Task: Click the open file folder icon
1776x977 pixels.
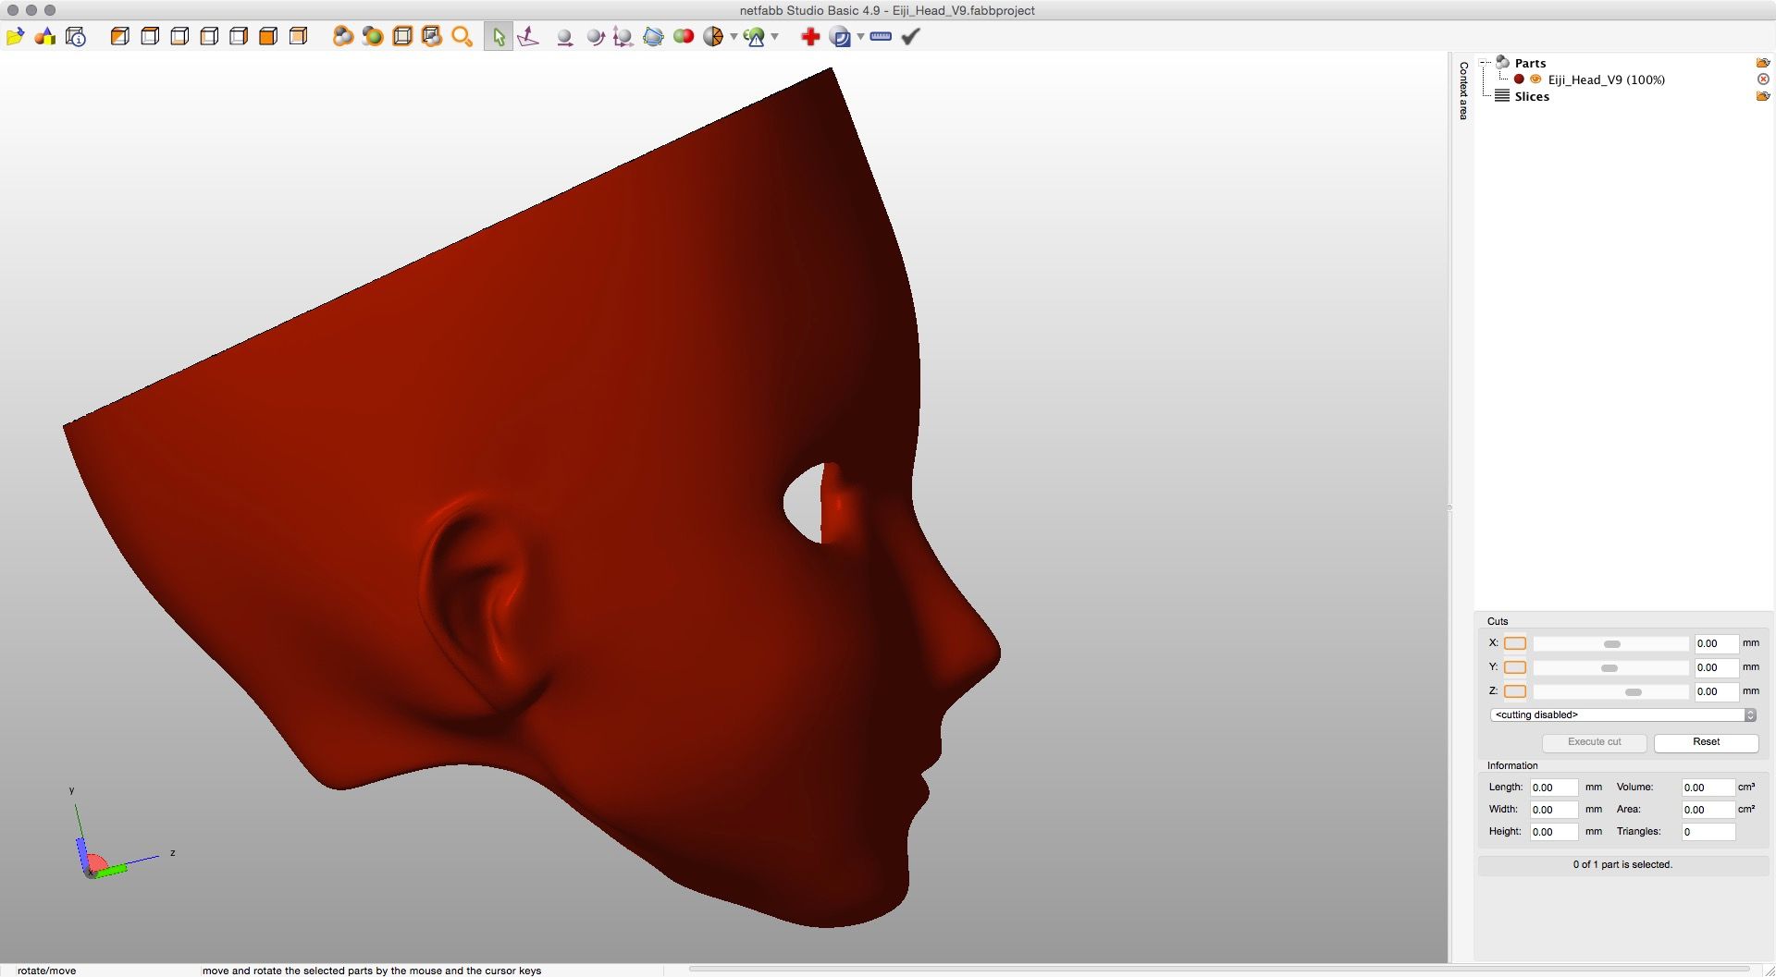Action: [15, 37]
